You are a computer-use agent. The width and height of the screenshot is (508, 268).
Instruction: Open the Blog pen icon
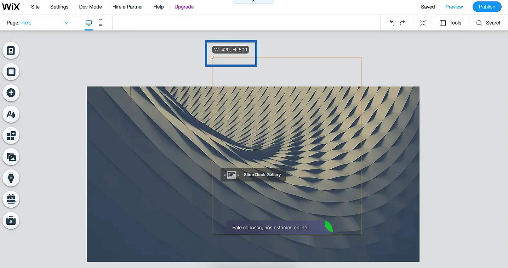(x=11, y=178)
